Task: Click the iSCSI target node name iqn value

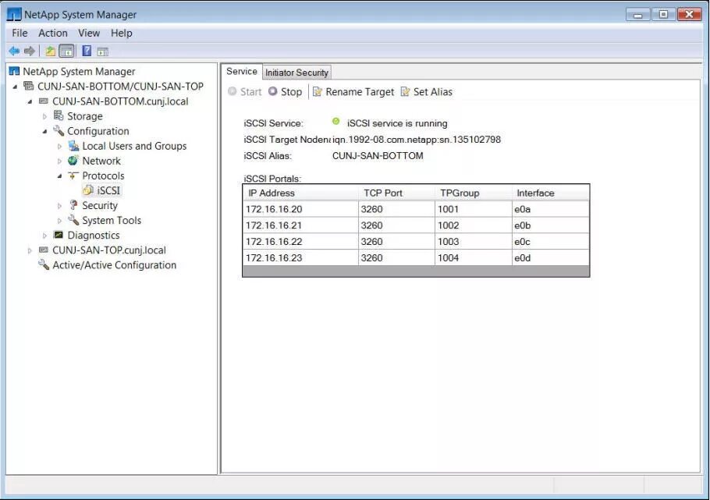Action: (x=417, y=140)
